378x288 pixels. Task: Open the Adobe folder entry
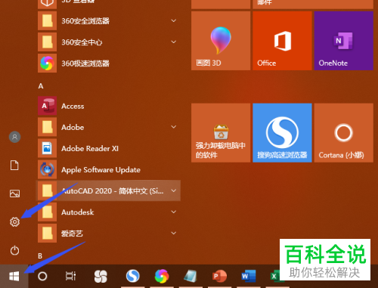(x=109, y=127)
